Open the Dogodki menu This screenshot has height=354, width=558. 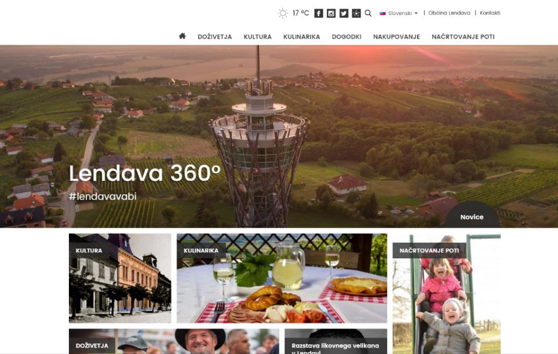pos(347,37)
